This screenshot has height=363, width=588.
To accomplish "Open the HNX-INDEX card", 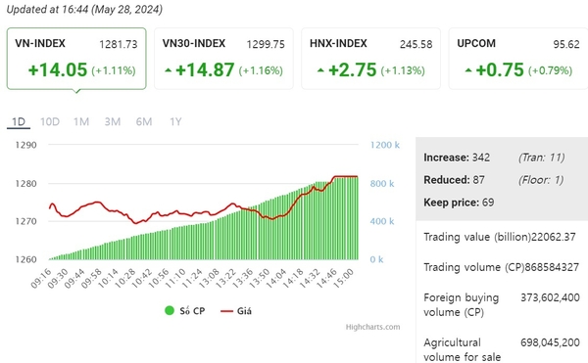I will [x=370, y=59].
